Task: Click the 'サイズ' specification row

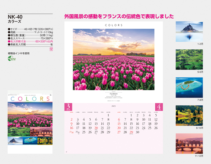Action: click(x=30, y=29)
